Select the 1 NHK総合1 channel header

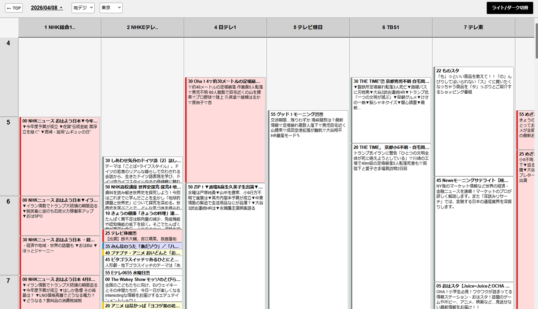[x=60, y=27]
